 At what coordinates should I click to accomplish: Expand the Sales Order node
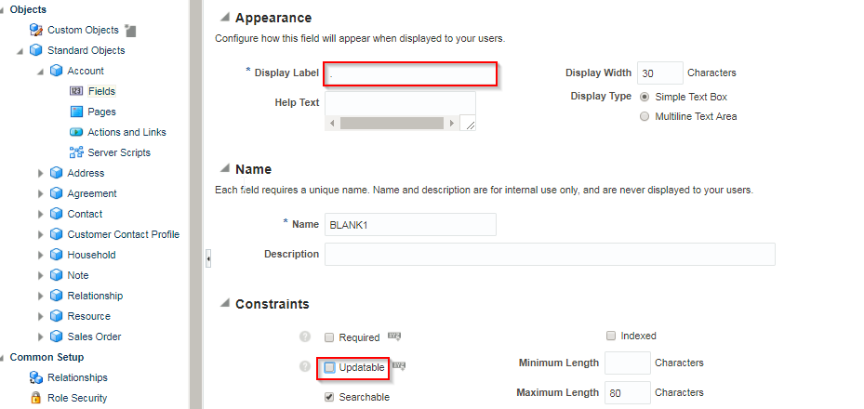click(40, 336)
